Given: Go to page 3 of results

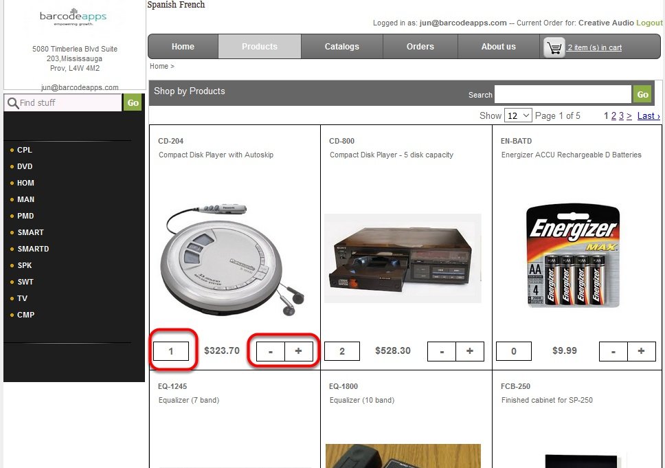Looking at the screenshot, I should click(621, 116).
